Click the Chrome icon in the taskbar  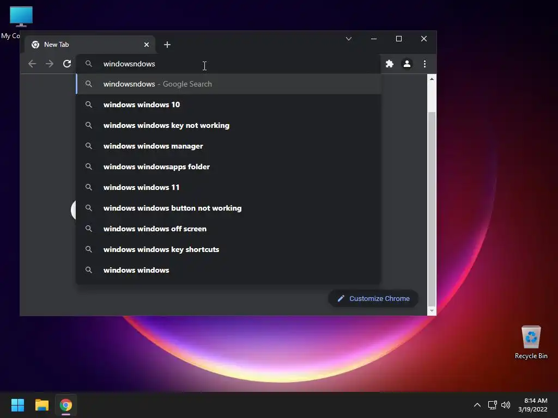click(x=66, y=405)
